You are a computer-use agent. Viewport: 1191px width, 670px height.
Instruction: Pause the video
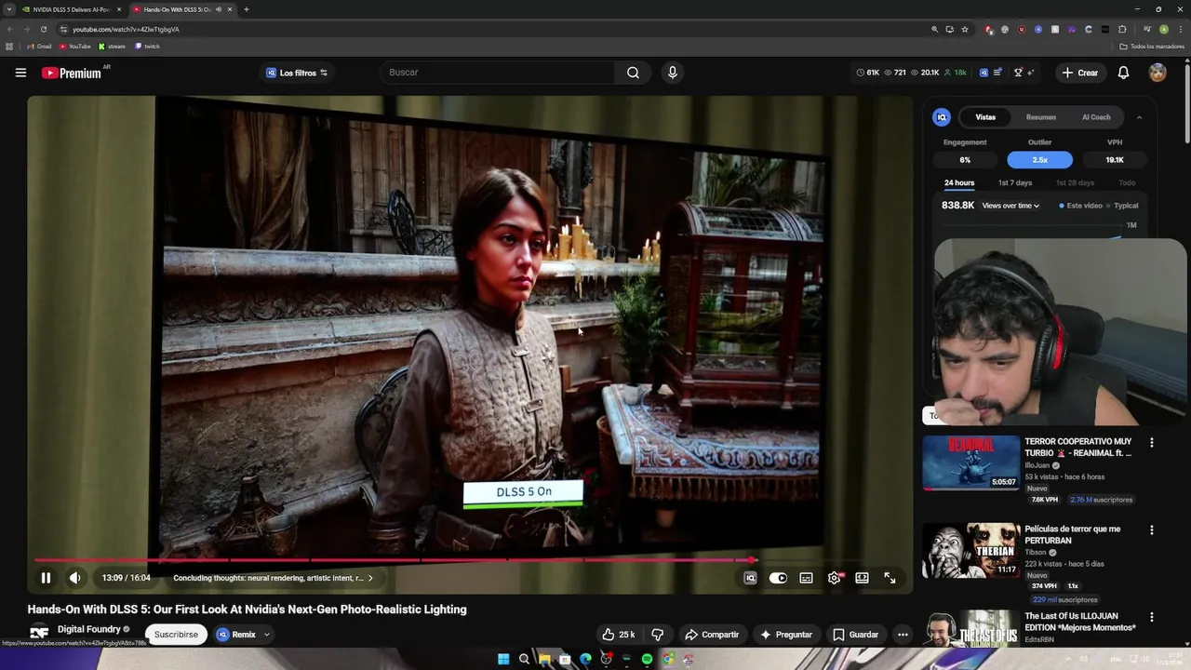(x=46, y=578)
